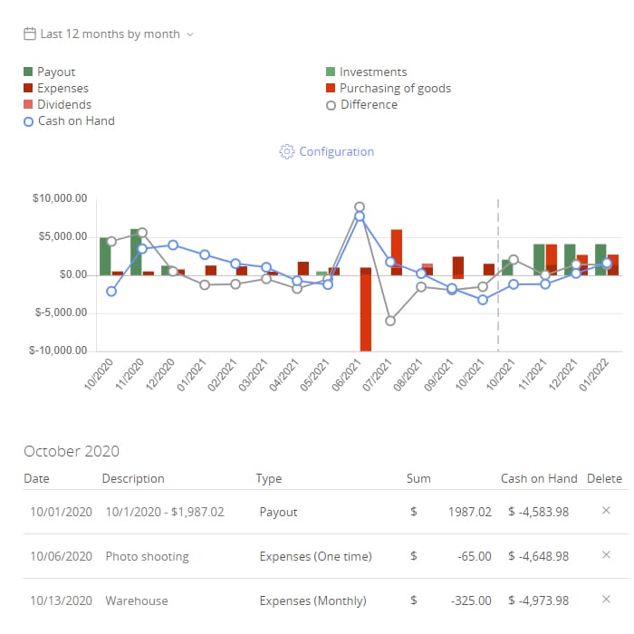Expand date range using chevron arrow

tap(190, 34)
